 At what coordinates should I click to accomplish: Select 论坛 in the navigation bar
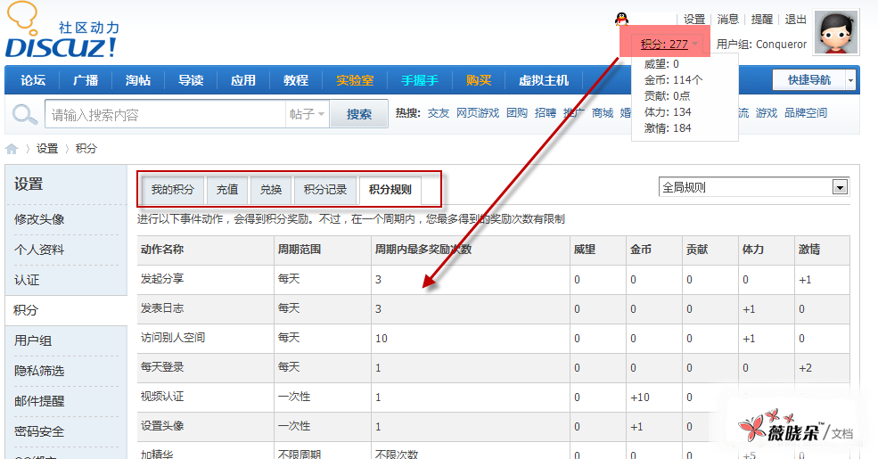33,80
